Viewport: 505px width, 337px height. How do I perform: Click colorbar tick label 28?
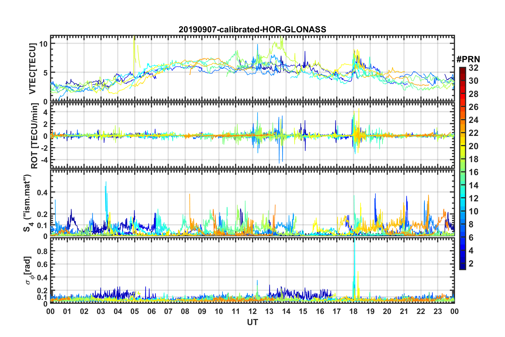tap(473, 94)
